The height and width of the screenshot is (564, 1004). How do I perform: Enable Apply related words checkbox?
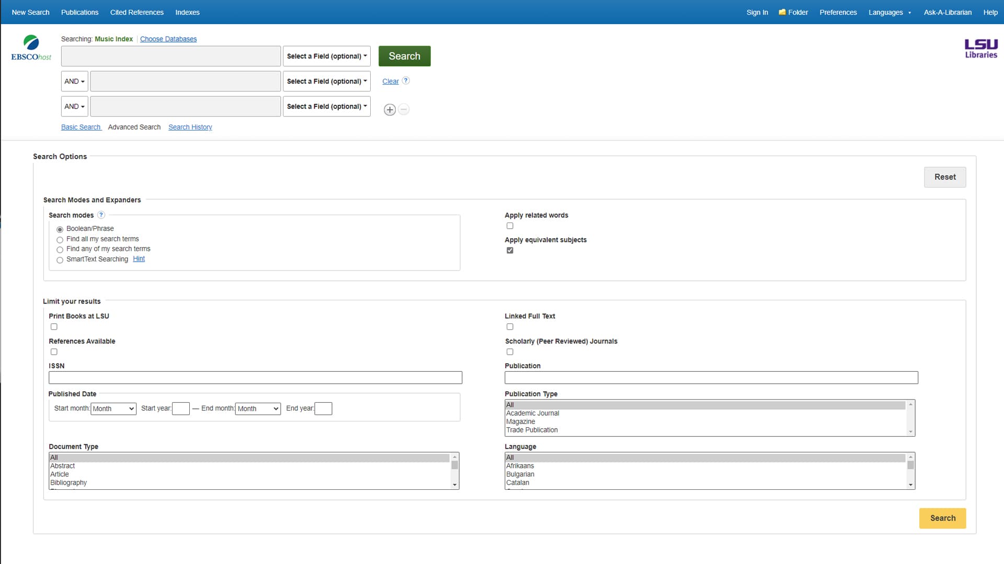[x=510, y=226]
